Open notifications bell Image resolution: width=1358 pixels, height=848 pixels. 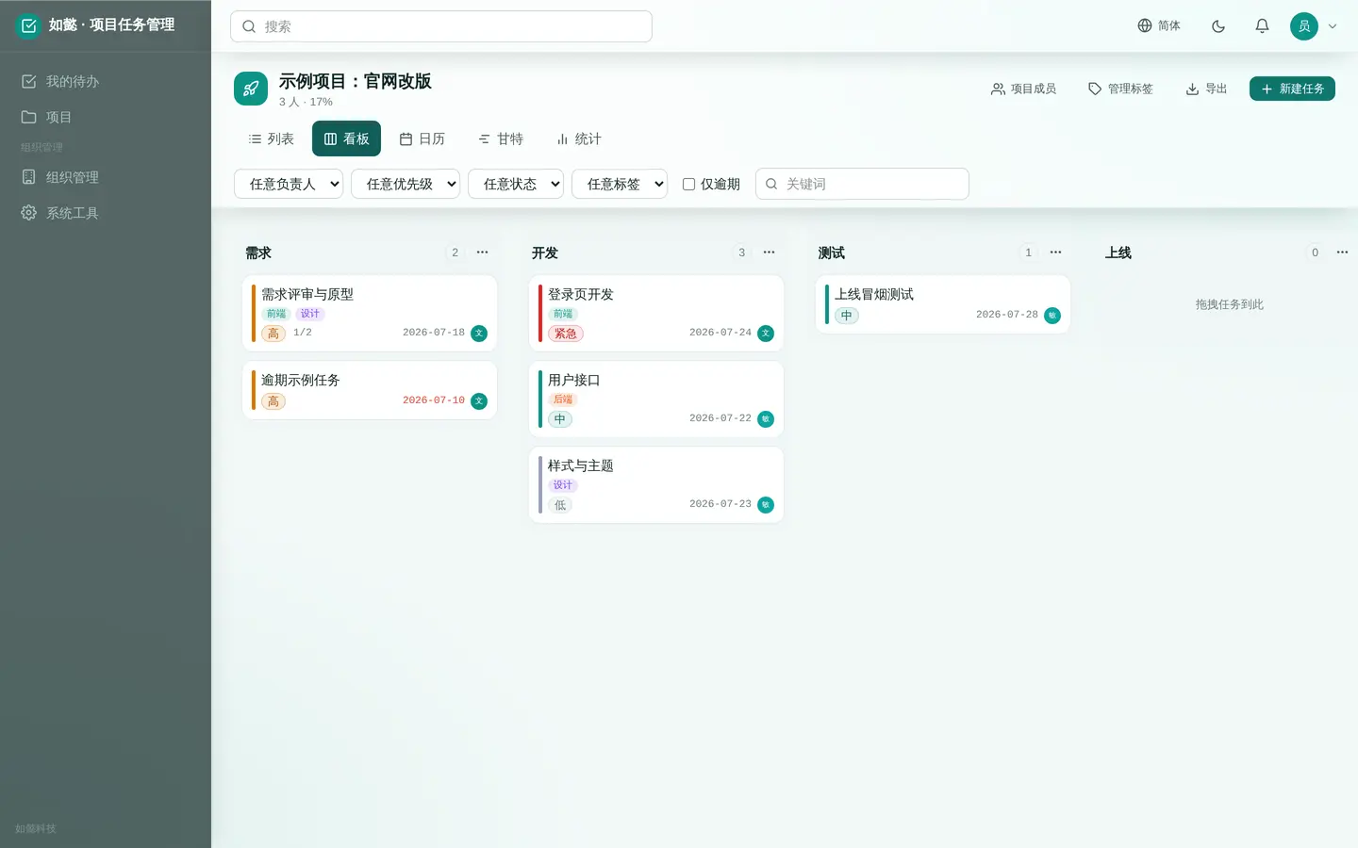[1262, 26]
